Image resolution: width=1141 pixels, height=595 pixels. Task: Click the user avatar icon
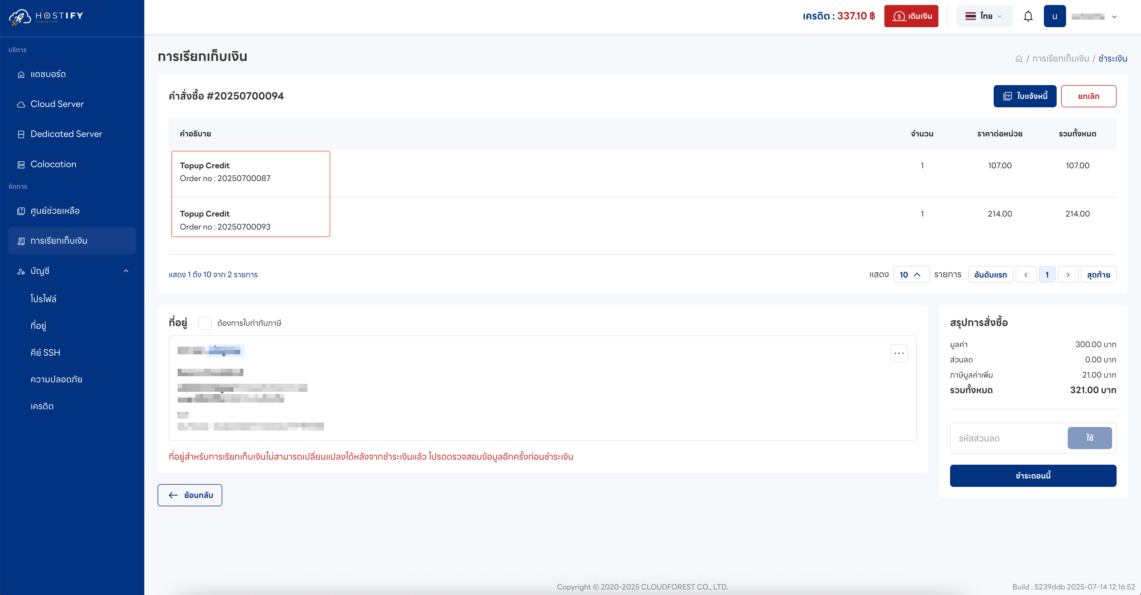(x=1054, y=16)
